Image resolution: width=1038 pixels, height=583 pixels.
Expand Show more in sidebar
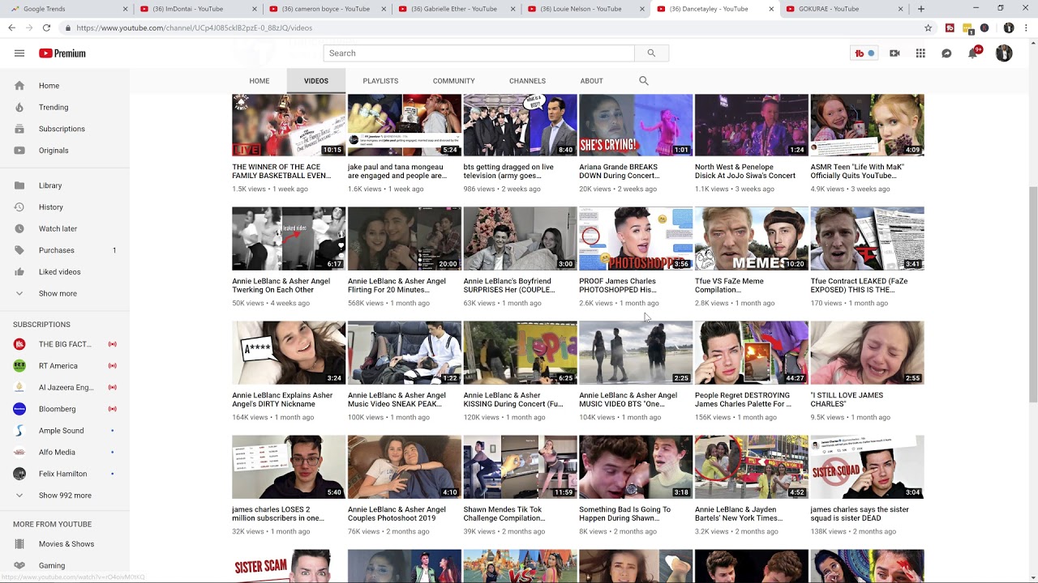click(58, 294)
